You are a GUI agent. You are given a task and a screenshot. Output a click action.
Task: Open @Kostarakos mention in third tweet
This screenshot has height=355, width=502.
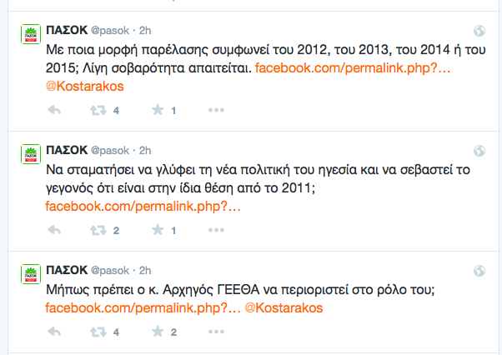(x=284, y=307)
